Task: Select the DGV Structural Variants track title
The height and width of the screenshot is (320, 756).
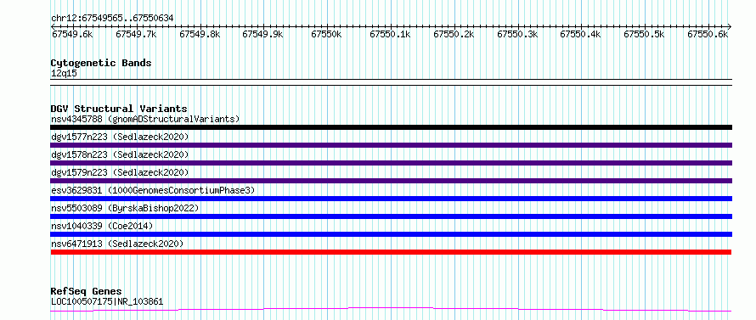Action: tap(119, 109)
